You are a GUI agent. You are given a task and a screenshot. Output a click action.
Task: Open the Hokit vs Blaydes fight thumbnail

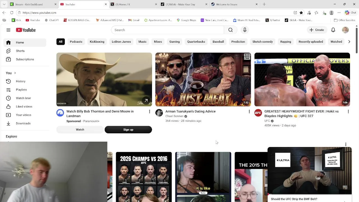[x=302, y=79]
